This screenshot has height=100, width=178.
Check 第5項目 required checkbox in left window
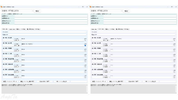(x=85, y=62)
